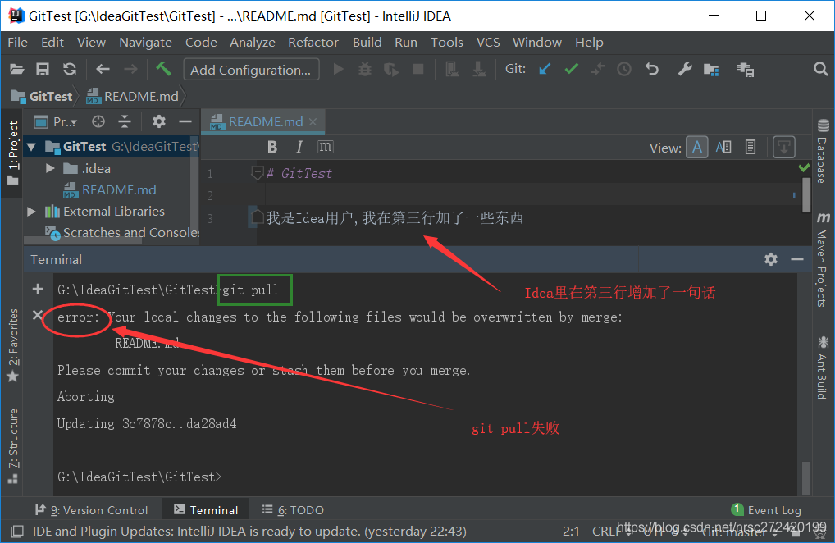This screenshot has height=543, width=835.
Task: Open the Terminal panel gear settings
Action: (x=770, y=259)
